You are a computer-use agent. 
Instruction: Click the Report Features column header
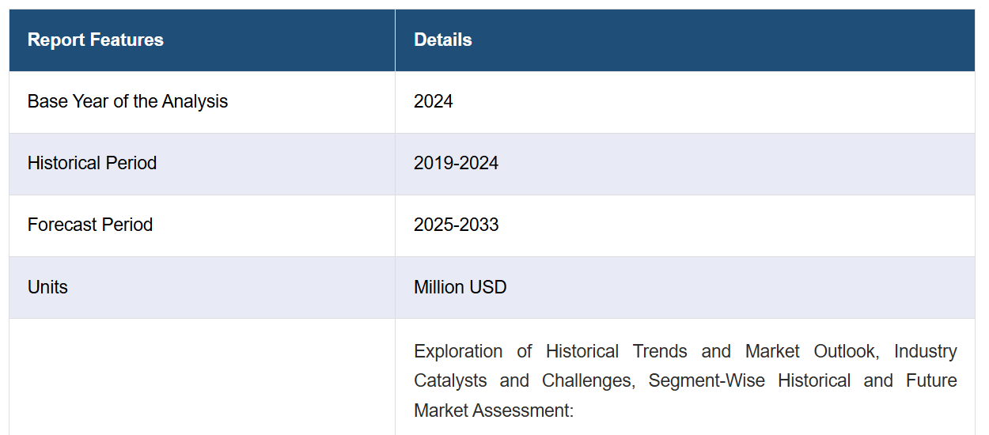(x=96, y=40)
